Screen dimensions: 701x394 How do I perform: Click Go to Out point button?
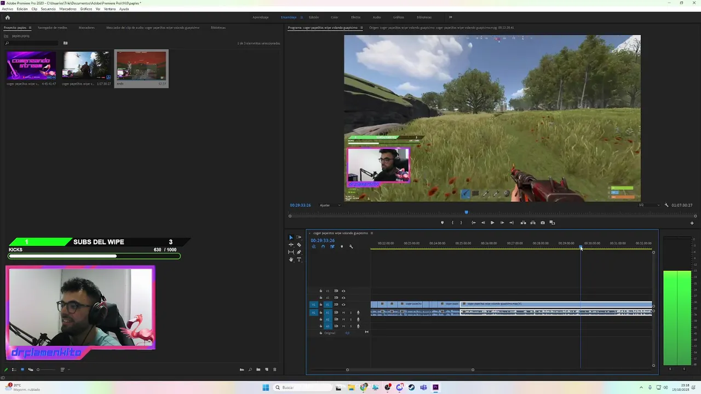(x=511, y=223)
